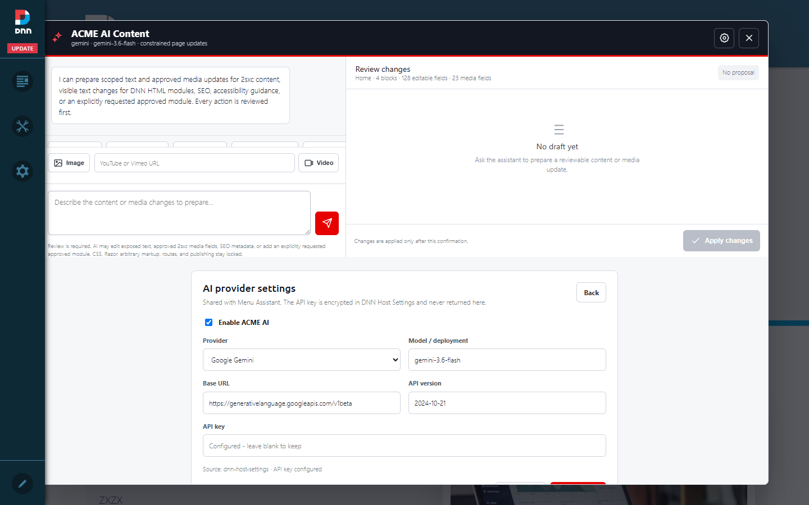Image resolution: width=809 pixels, height=505 pixels.
Task: Click the Video button
Action: 319,163
